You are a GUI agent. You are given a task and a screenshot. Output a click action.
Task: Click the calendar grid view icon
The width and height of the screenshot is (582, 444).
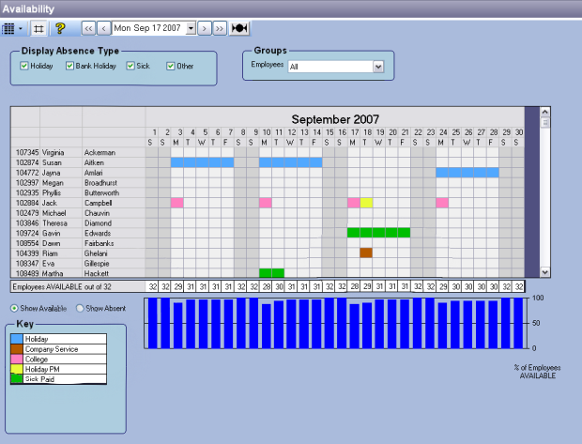coord(9,28)
